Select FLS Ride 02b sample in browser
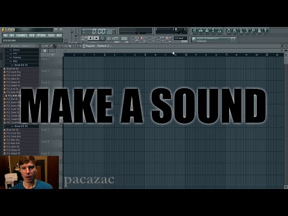This screenshot has width=288, height=216. (13, 143)
